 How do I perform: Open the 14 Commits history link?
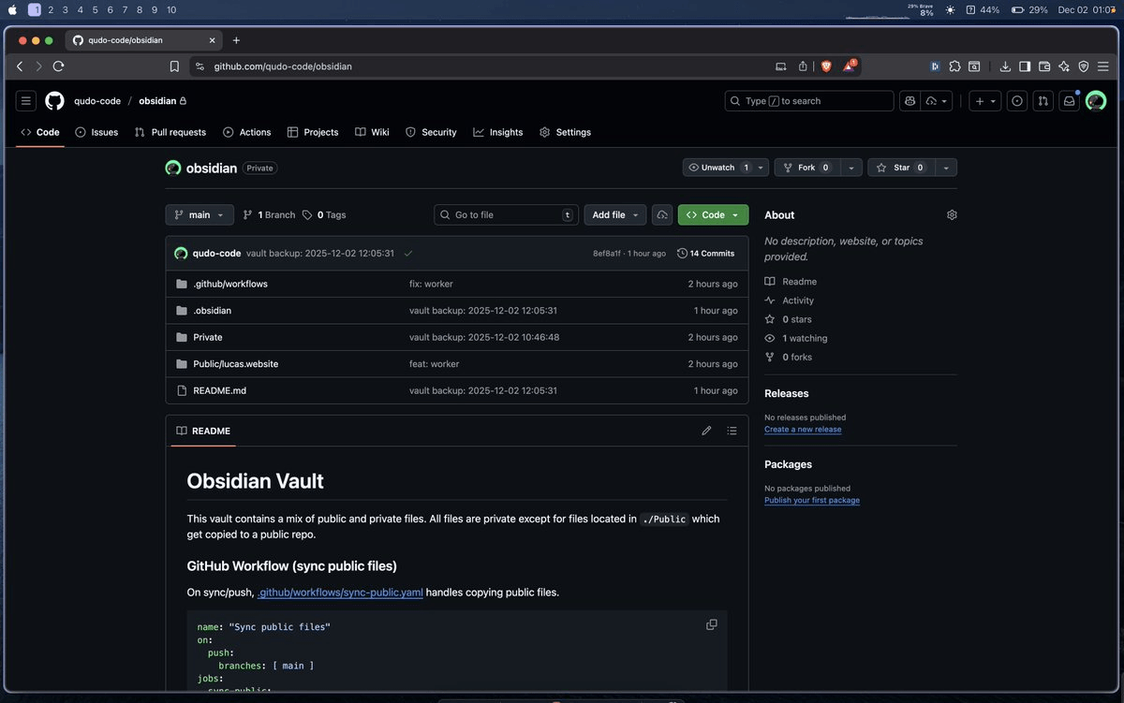point(706,254)
